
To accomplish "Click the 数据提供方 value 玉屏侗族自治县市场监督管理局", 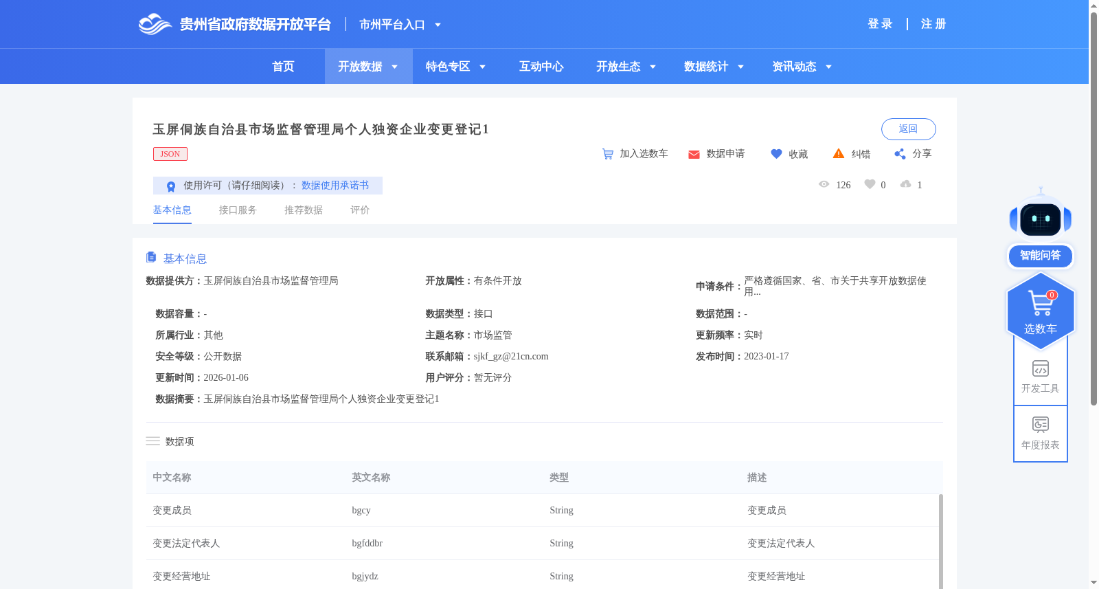I will coord(271,281).
